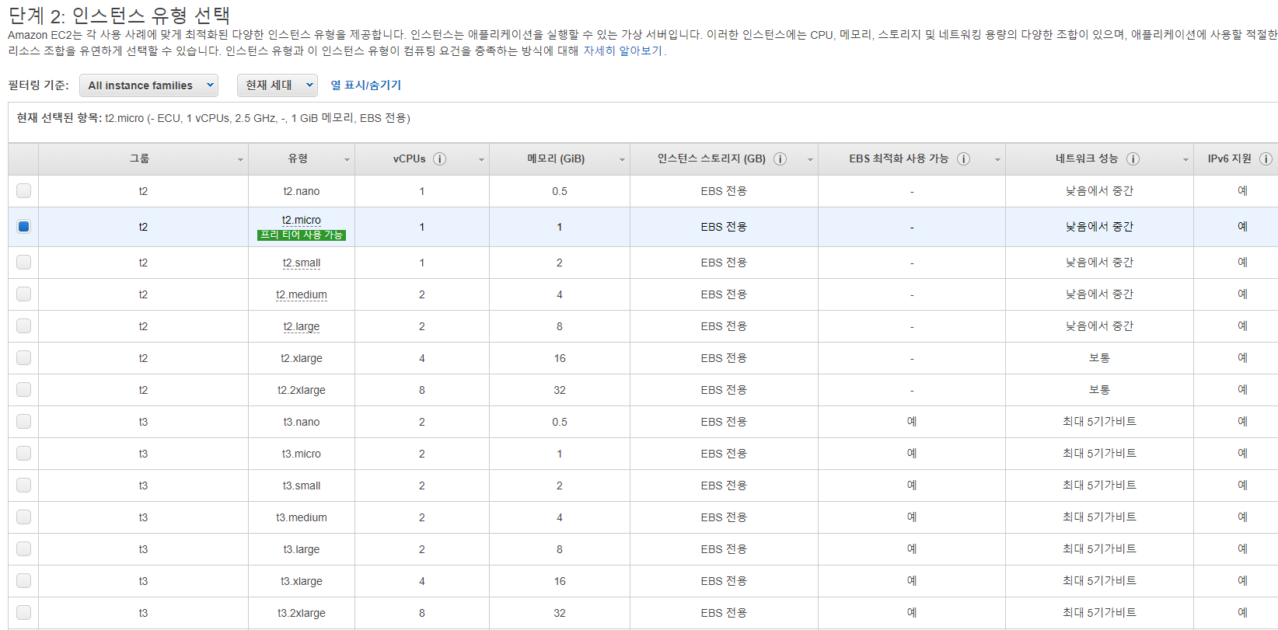Click the 현재 선택된 항목 summary text

tap(213, 118)
